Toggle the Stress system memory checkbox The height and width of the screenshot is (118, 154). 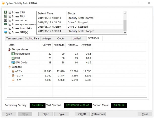coord(10,24)
